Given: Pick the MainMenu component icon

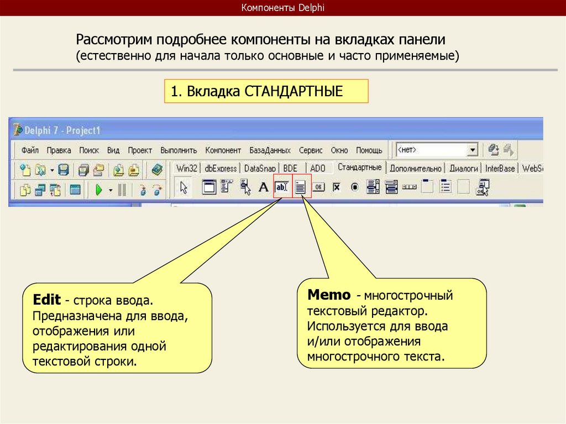Looking at the screenshot, I should pyautogui.click(x=227, y=186).
